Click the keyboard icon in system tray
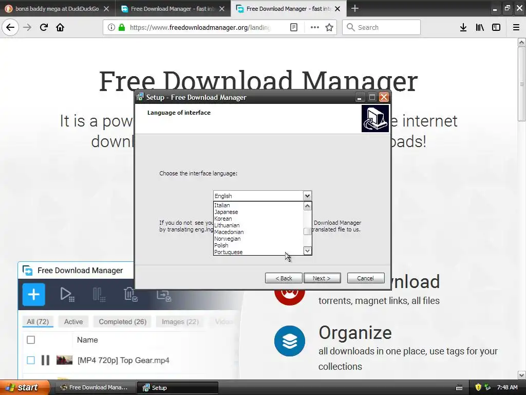The image size is (526, 395). pos(459,388)
